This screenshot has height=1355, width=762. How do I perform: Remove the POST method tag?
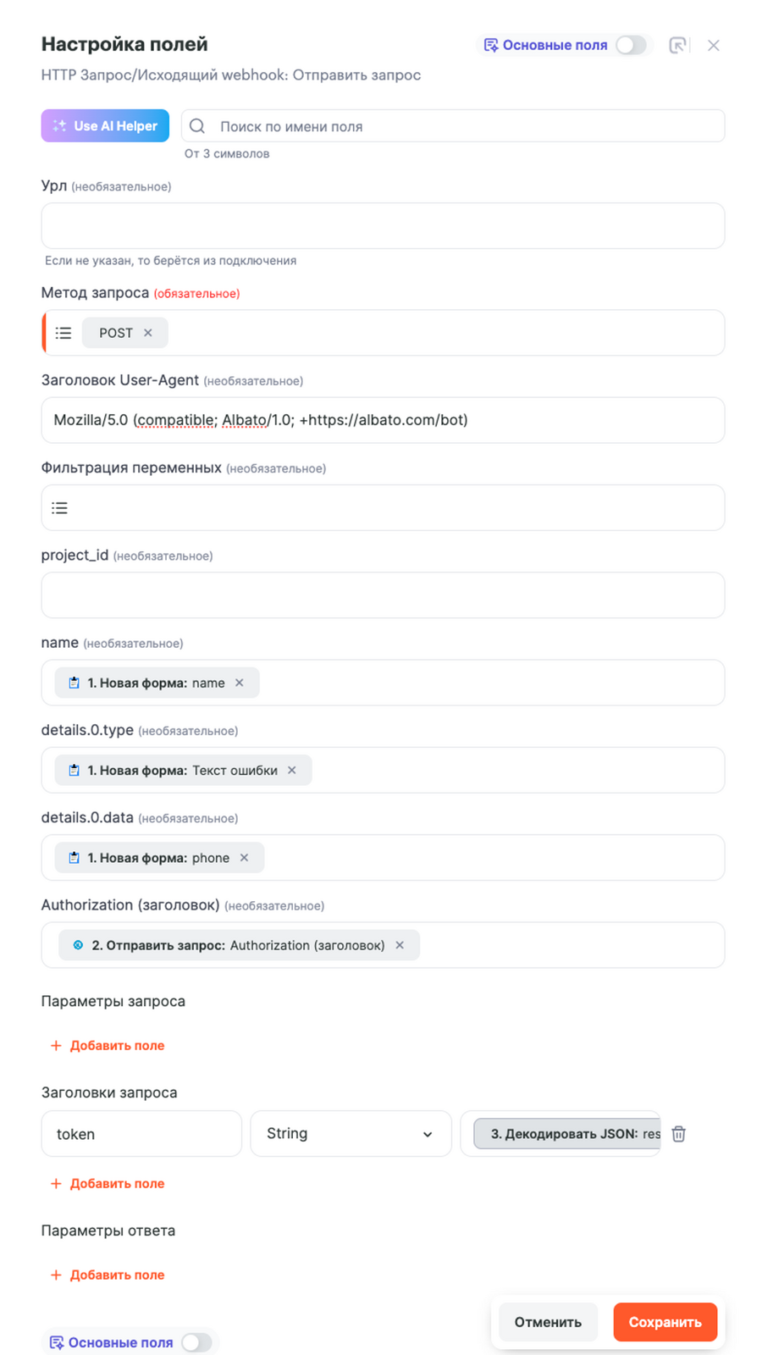pos(148,333)
